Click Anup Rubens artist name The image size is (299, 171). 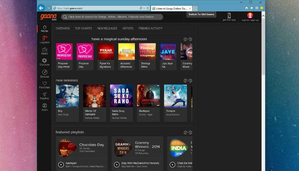pyautogui.click(x=173, y=115)
